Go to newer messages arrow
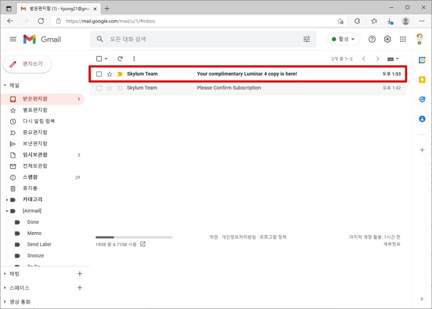Viewport: 432px width, 309px height. pyautogui.click(x=364, y=59)
